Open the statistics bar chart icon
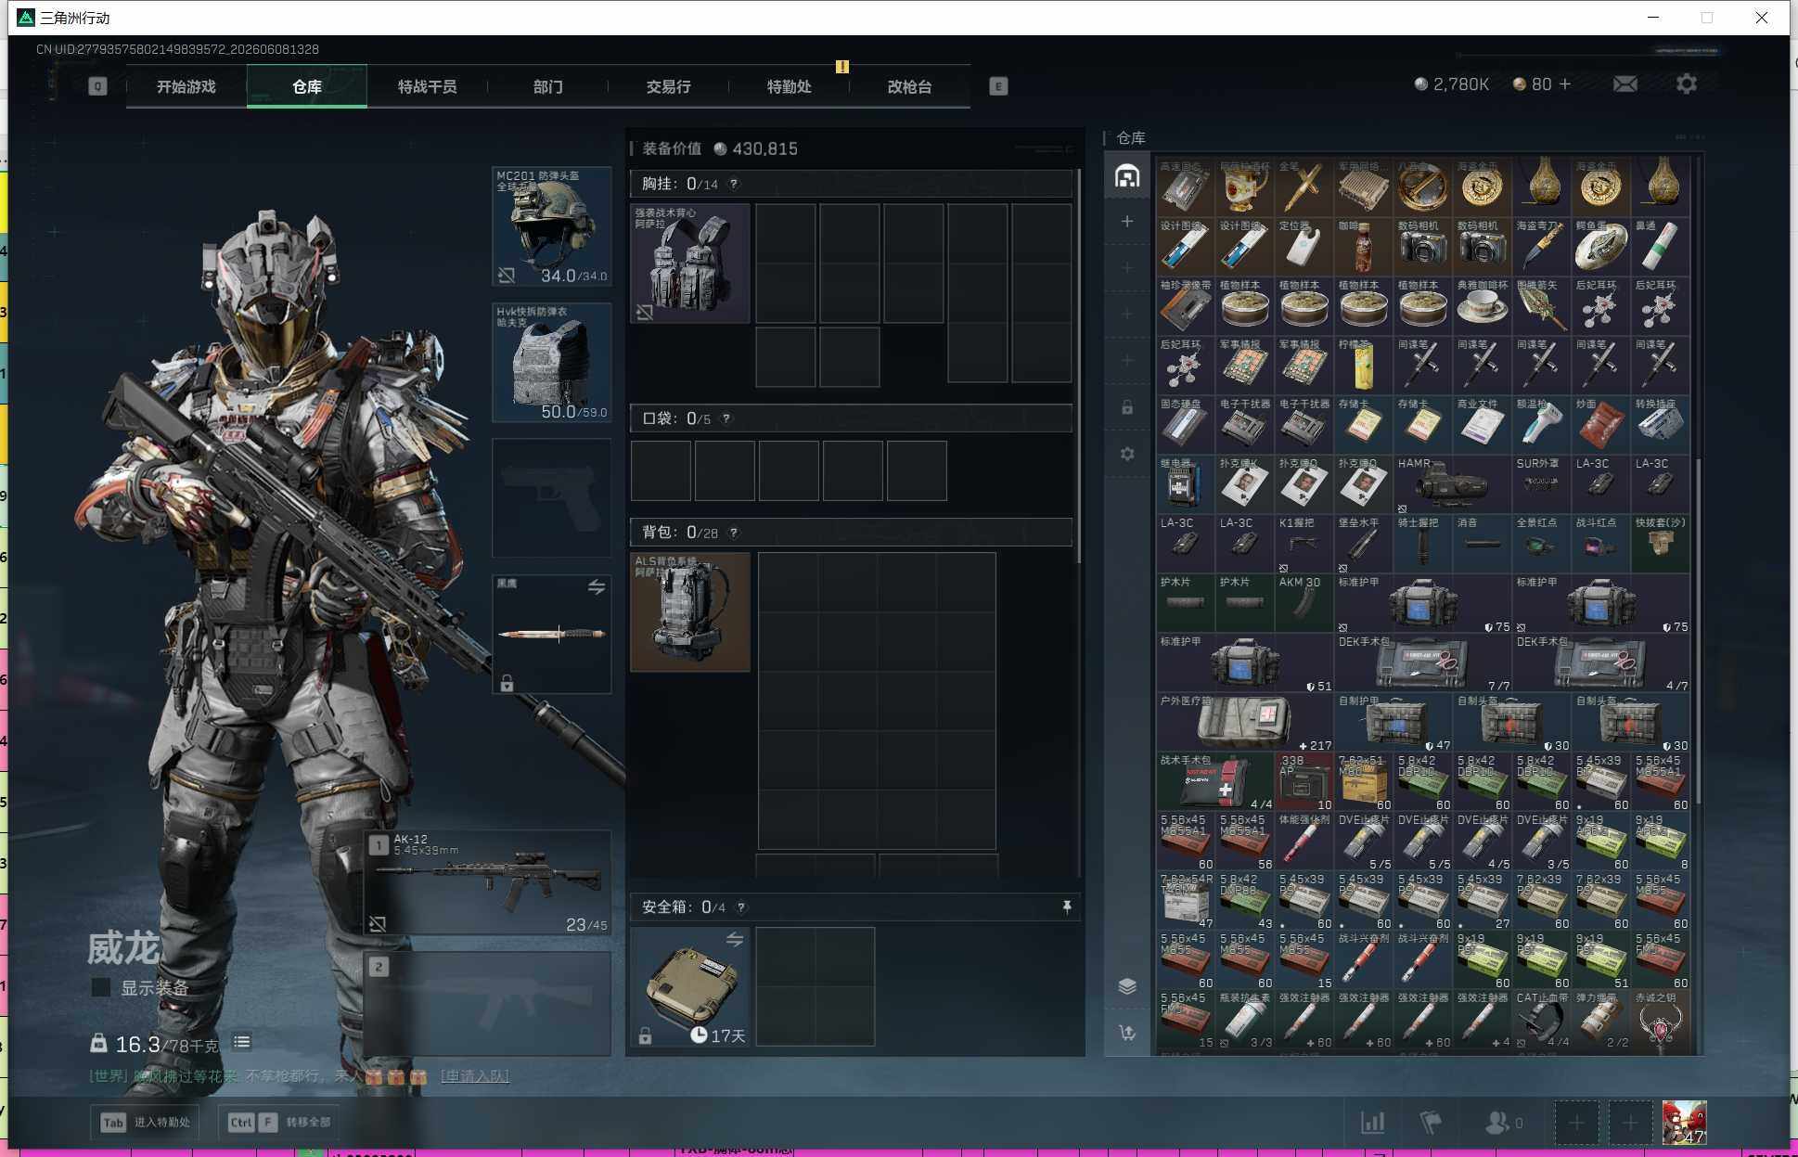 point(1373,1123)
